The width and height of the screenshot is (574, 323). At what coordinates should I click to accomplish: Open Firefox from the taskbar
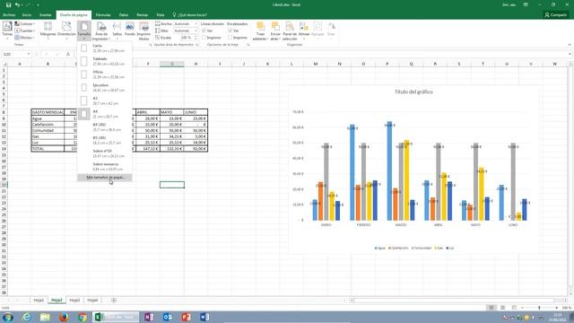[64, 317]
